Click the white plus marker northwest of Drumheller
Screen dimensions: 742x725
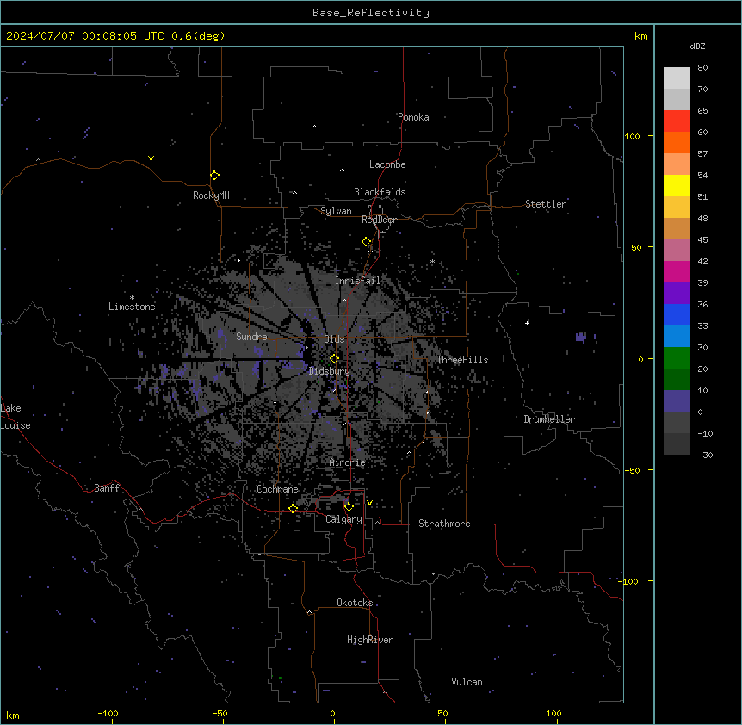(527, 323)
